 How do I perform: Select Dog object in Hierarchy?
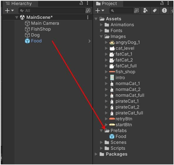pos(35,35)
